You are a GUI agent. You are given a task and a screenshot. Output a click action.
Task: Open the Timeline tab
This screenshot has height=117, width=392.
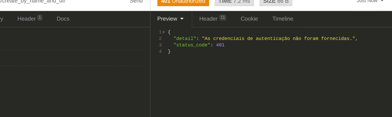coord(283,19)
